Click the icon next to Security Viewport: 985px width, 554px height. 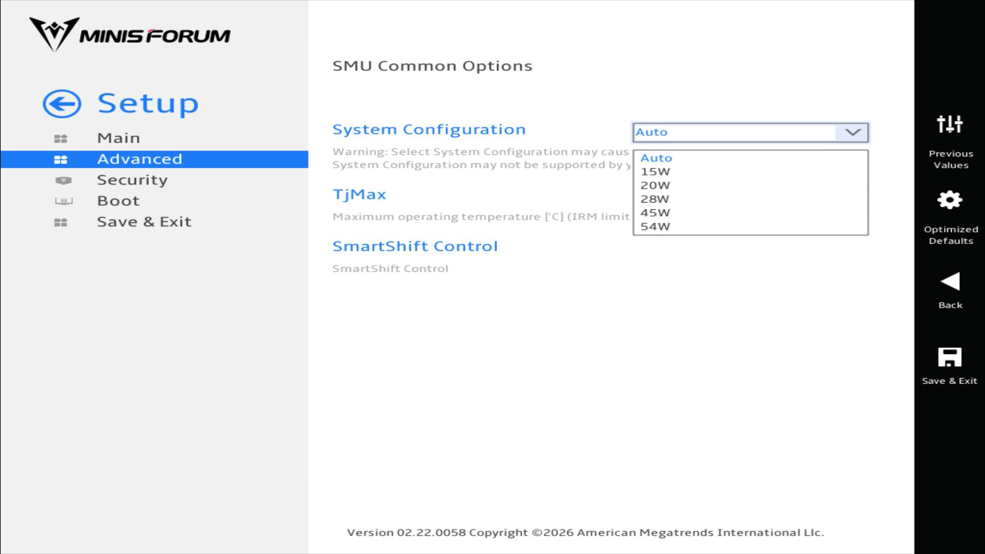tap(63, 181)
